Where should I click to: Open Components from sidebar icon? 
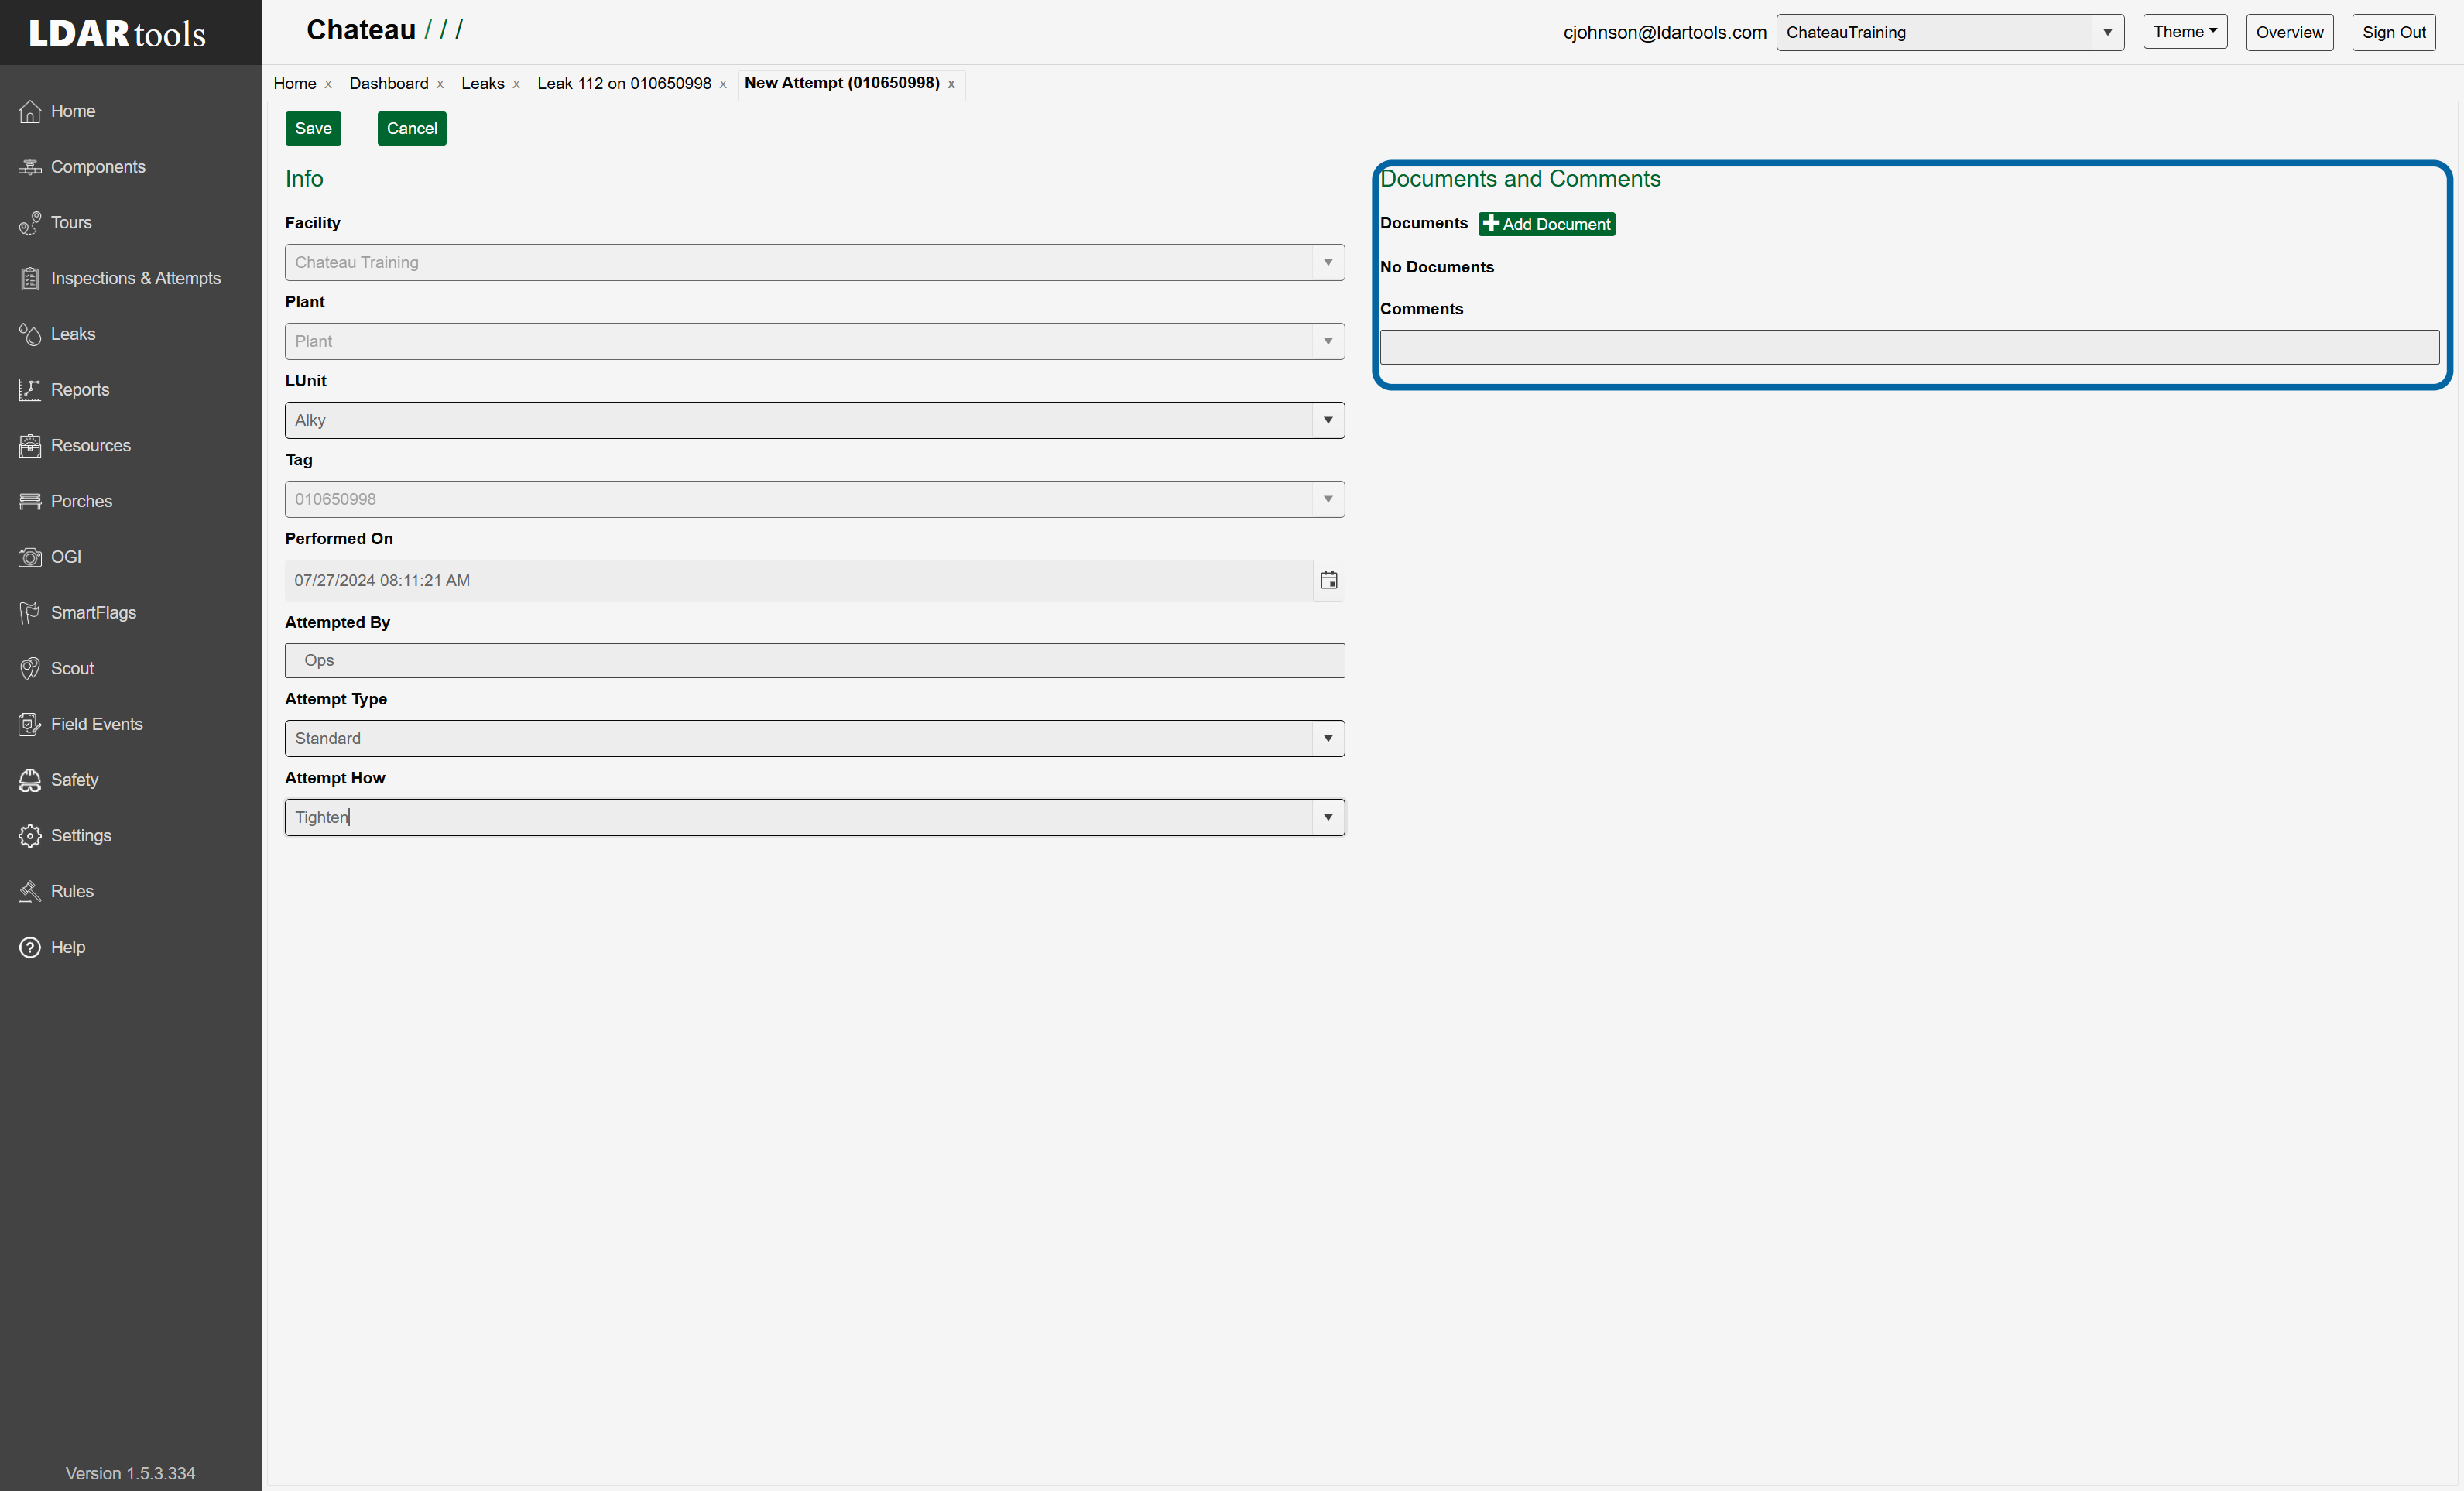pyautogui.click(x=30, y=167)
